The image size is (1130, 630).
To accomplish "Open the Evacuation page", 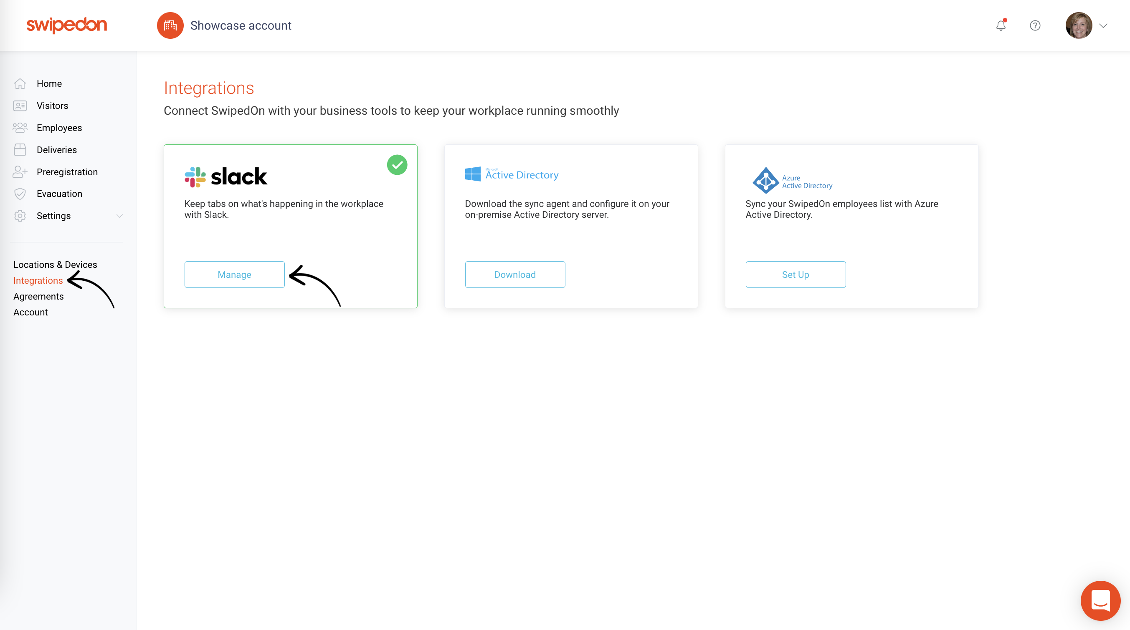I will pos(59,194).
